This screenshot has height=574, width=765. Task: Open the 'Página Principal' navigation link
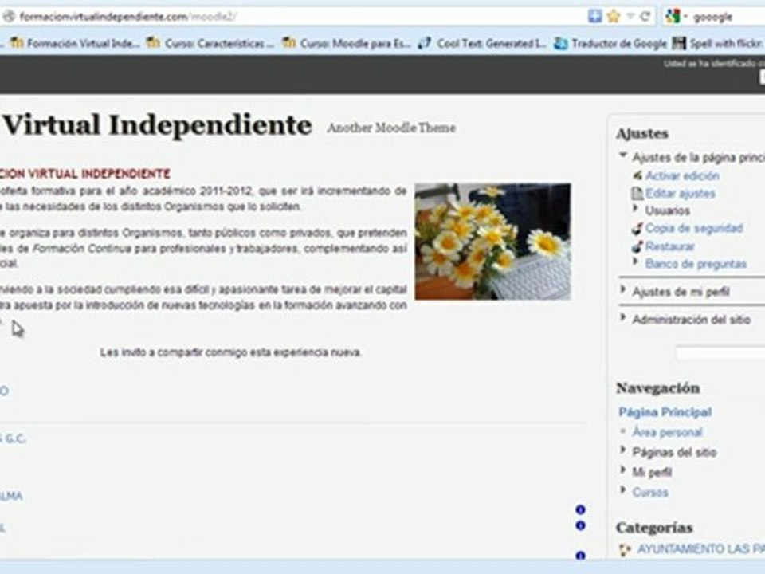coord(665,412)
